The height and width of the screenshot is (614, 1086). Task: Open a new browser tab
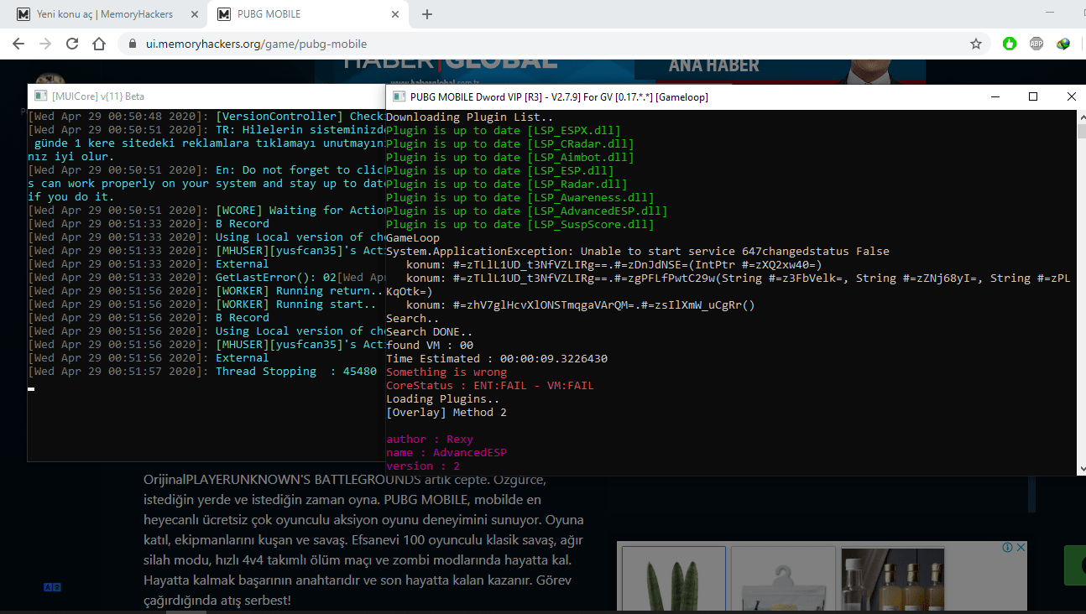427,14
